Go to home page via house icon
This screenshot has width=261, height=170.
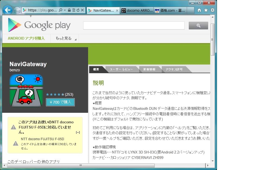coord(199,10)
